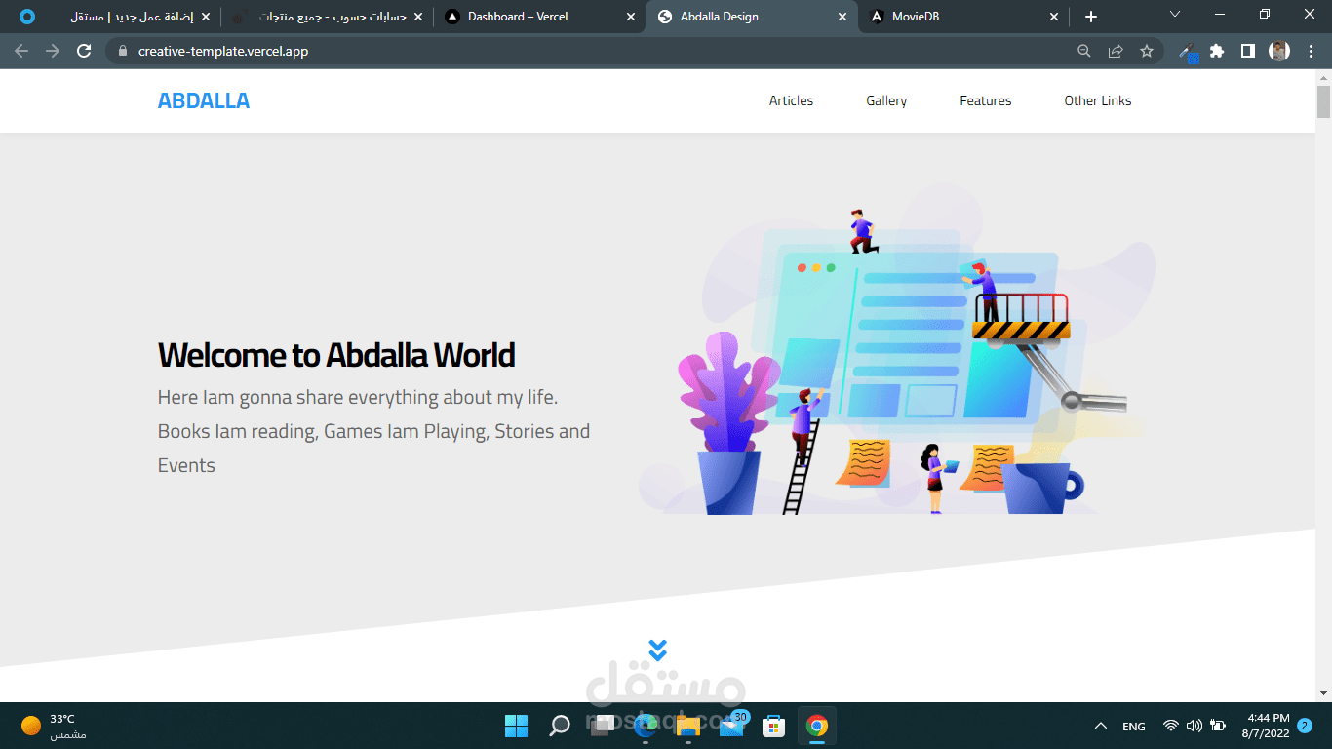Open Microsoft Store from the taskbar
Viewport: 1332px width, 749px height.
click(x=774, y=726)
